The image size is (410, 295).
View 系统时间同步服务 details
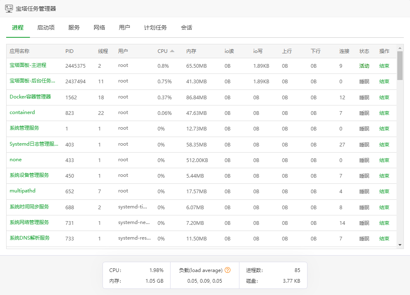29,207
